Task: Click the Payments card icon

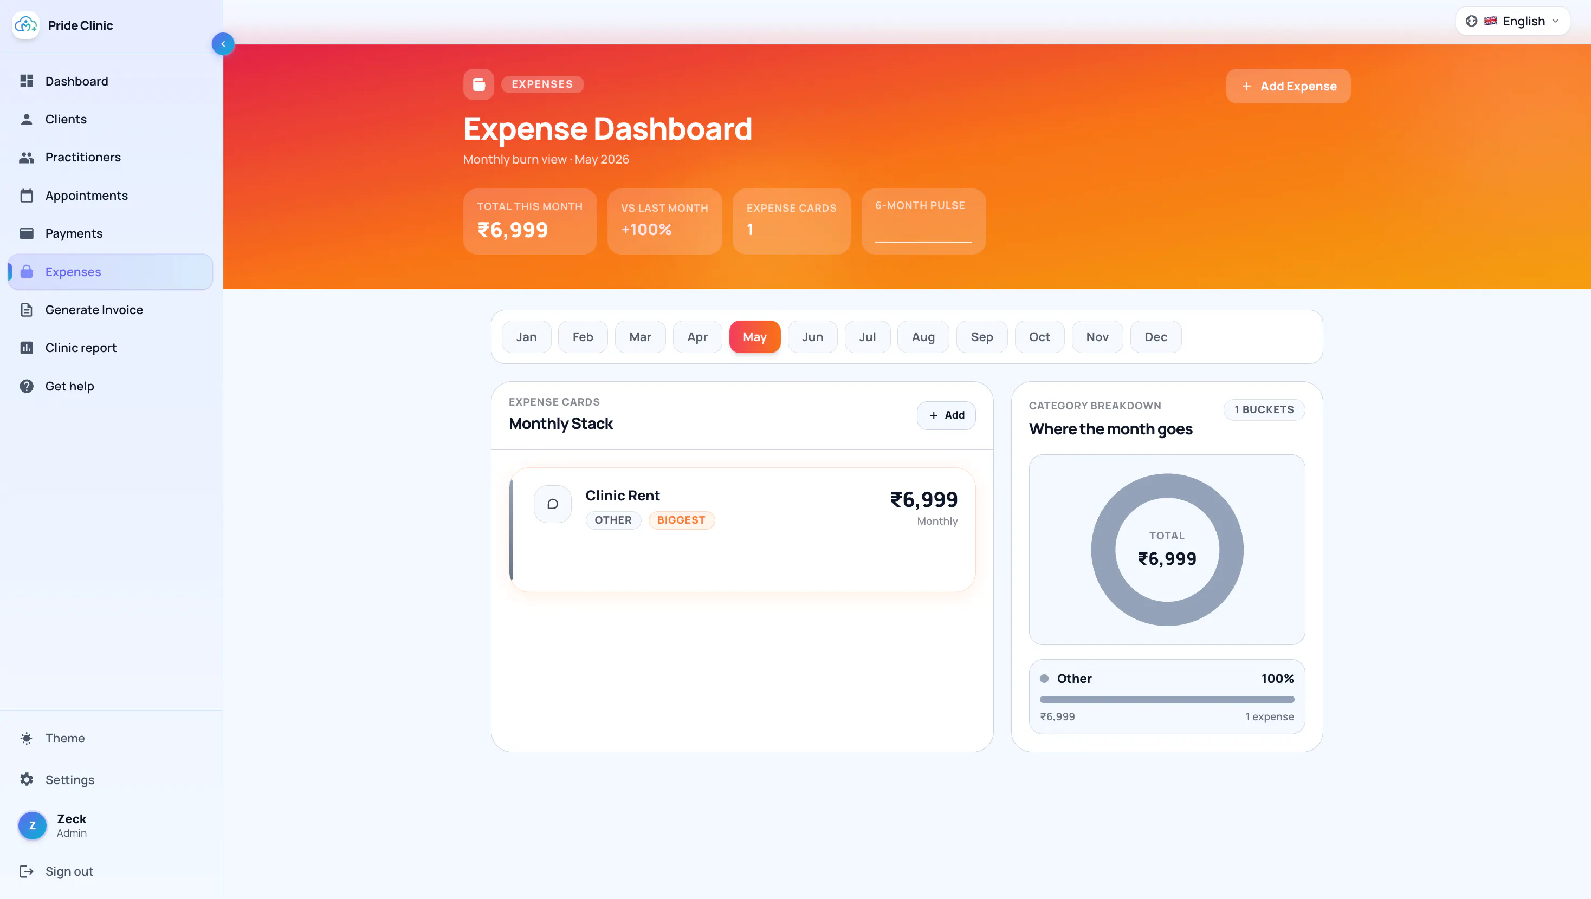Action: (x=27, y=233)
